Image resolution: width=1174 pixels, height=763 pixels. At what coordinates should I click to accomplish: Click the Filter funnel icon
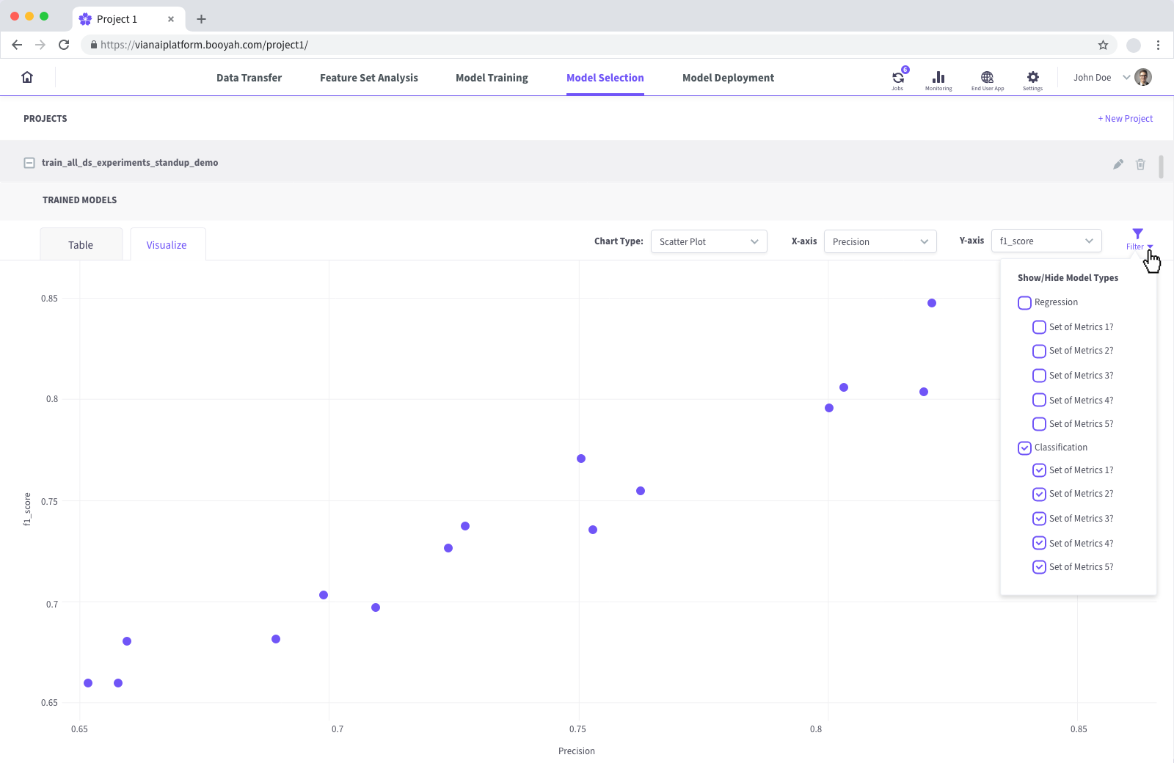1137,235
